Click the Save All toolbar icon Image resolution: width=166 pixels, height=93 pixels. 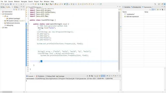click(8, 4)
